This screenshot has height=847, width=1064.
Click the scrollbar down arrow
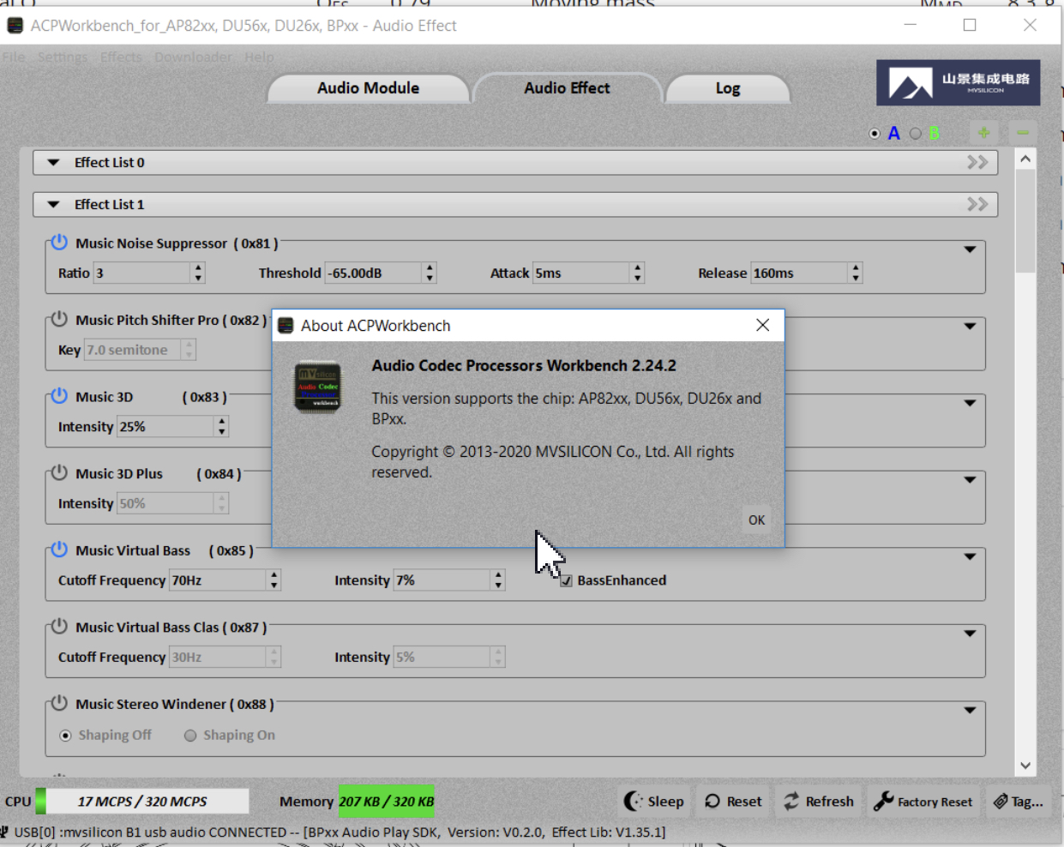(x=1025, y=766)
